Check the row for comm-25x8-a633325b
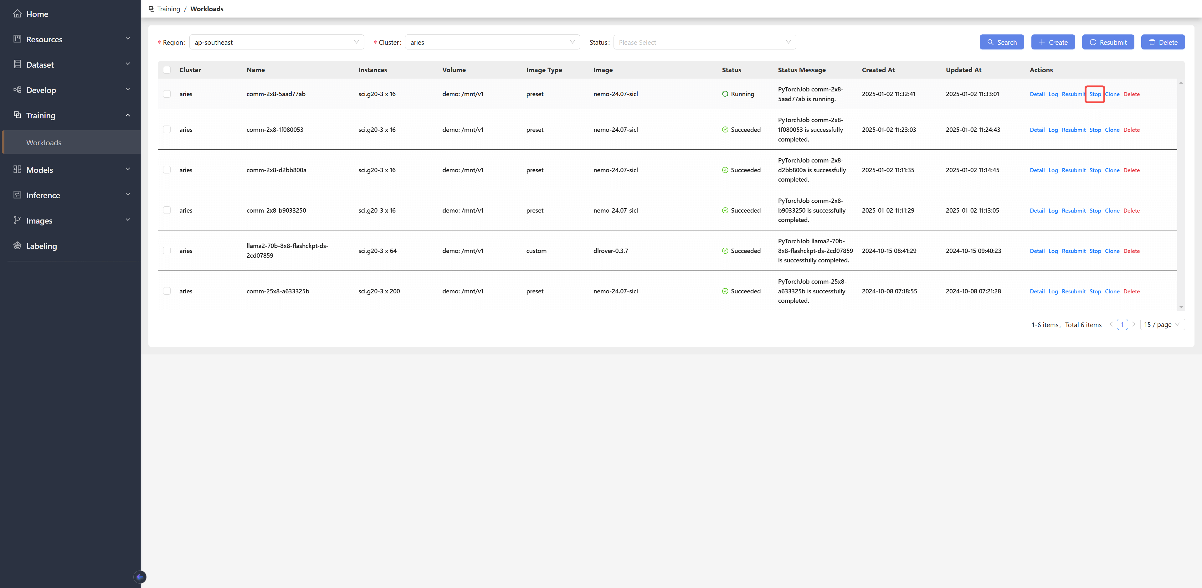Screen dimensions: 1202x588 [x=167, y=291]
